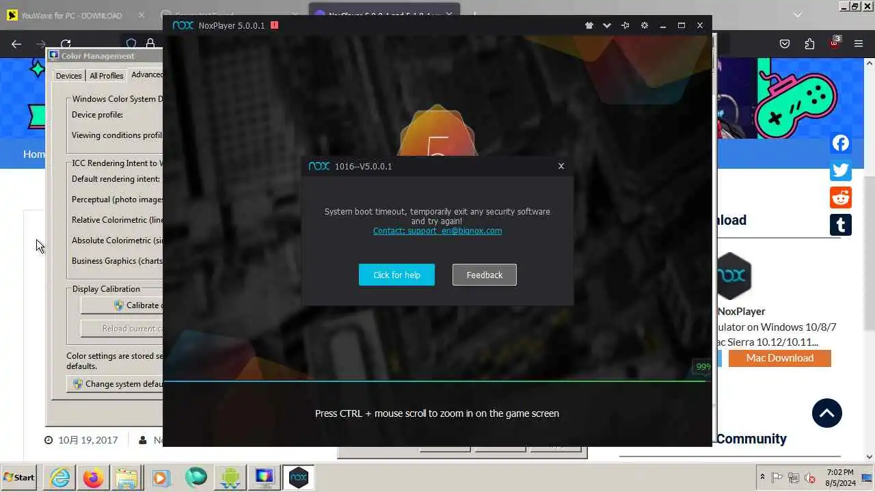
Task: Expand NoxPlayer title bar dropdown arrow
Action: click(x=607, y=25)
